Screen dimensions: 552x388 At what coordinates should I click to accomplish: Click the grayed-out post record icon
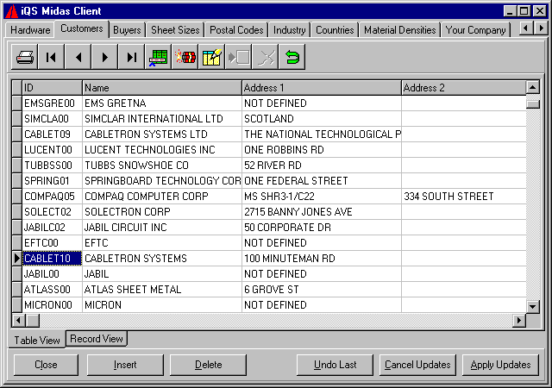239,57
